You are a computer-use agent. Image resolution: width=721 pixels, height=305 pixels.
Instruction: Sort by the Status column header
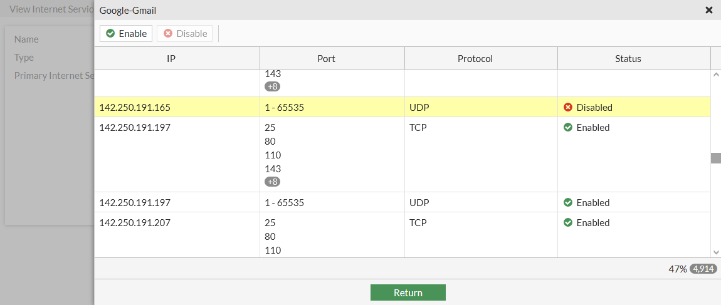[628, 58]
